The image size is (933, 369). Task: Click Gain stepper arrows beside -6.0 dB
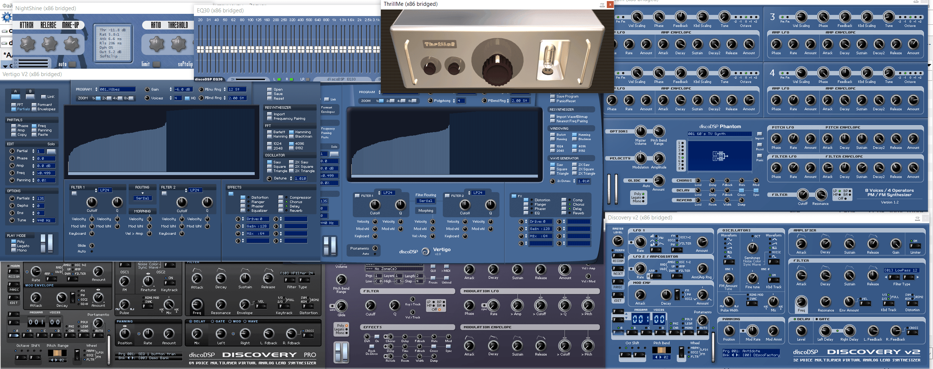coord(171,90)
